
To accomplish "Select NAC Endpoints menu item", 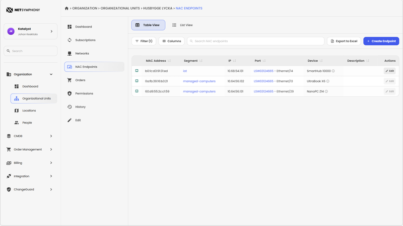I will tap(94, 67).
